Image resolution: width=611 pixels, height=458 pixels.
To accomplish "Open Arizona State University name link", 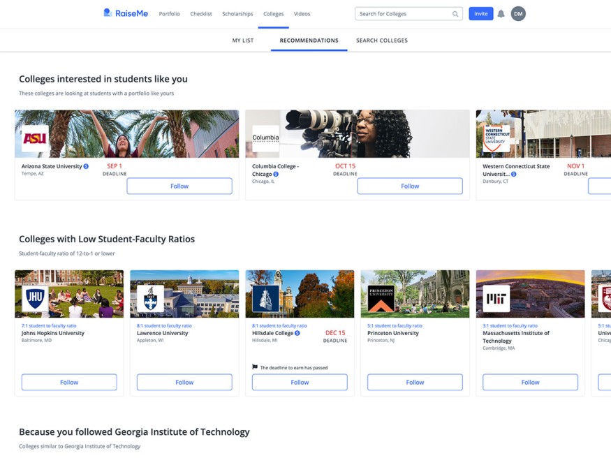I will tap(52, 166).
